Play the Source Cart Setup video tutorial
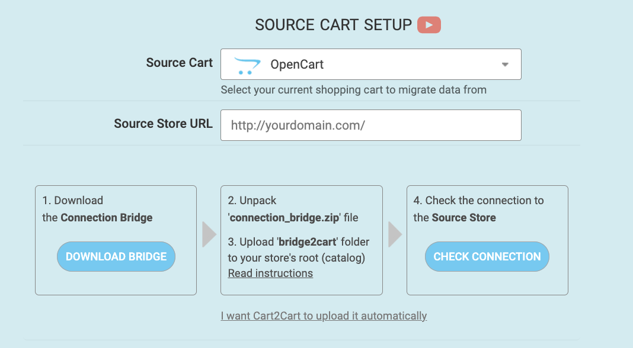Viewport: 633px width, 348px height. pos(429,25)
